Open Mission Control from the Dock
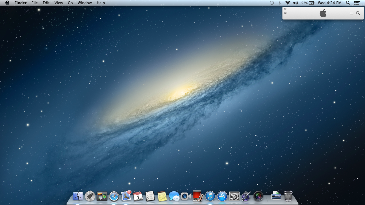This screenshot has height=205, width=365. click(102, 196)
